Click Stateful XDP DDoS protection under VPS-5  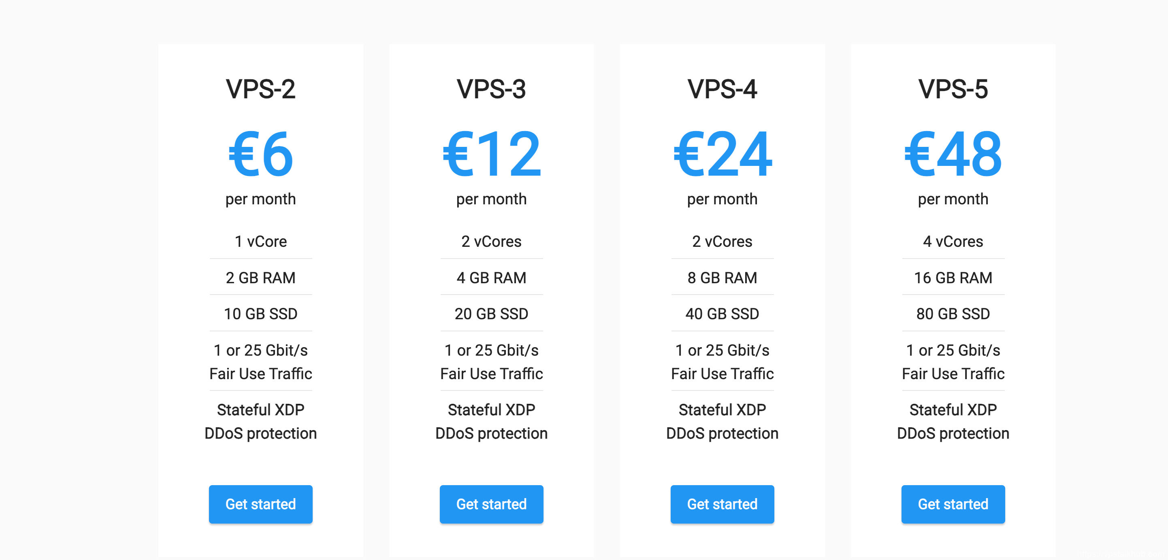pyautogui.click(x=953, y=421)
